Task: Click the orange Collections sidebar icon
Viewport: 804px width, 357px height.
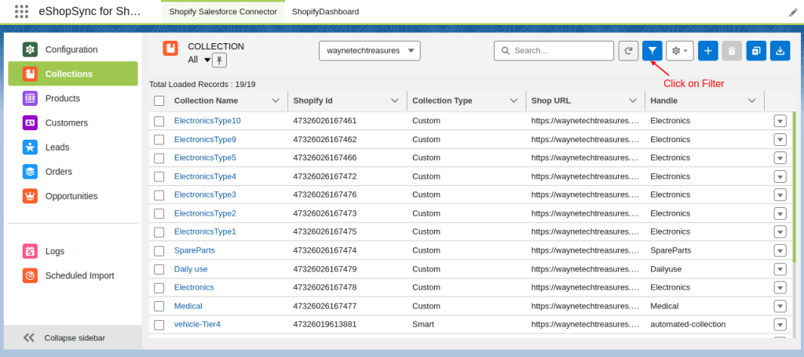Action: [x=30, y=74]
